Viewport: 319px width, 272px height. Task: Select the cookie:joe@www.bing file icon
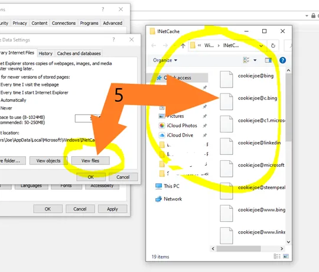coord(226,213)
